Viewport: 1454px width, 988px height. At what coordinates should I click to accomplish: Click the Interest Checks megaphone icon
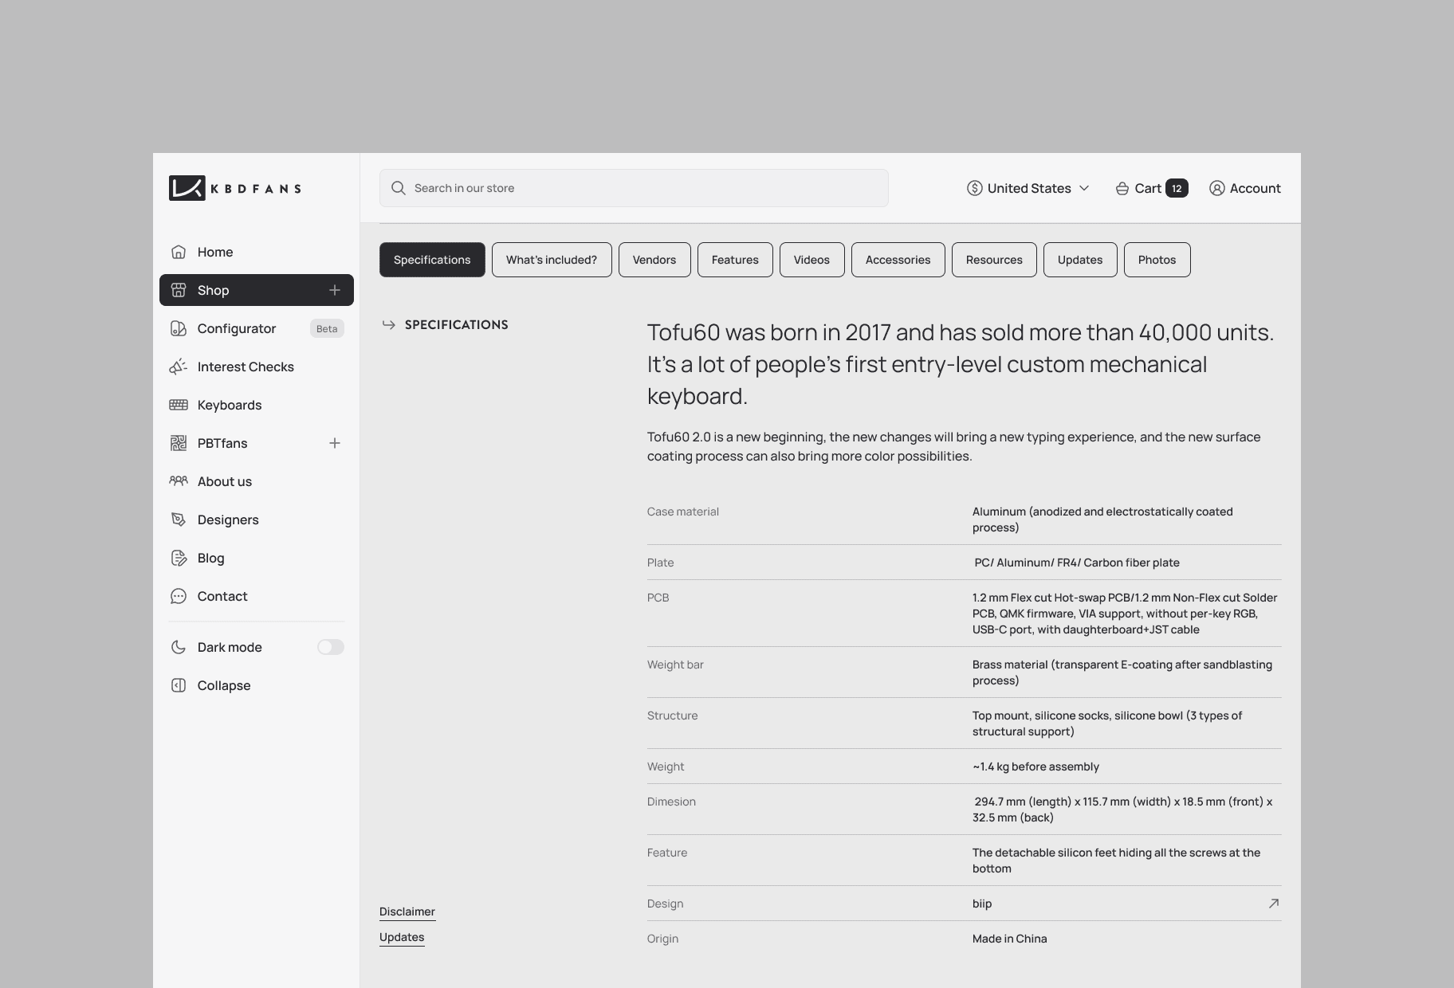pos(179,367)
